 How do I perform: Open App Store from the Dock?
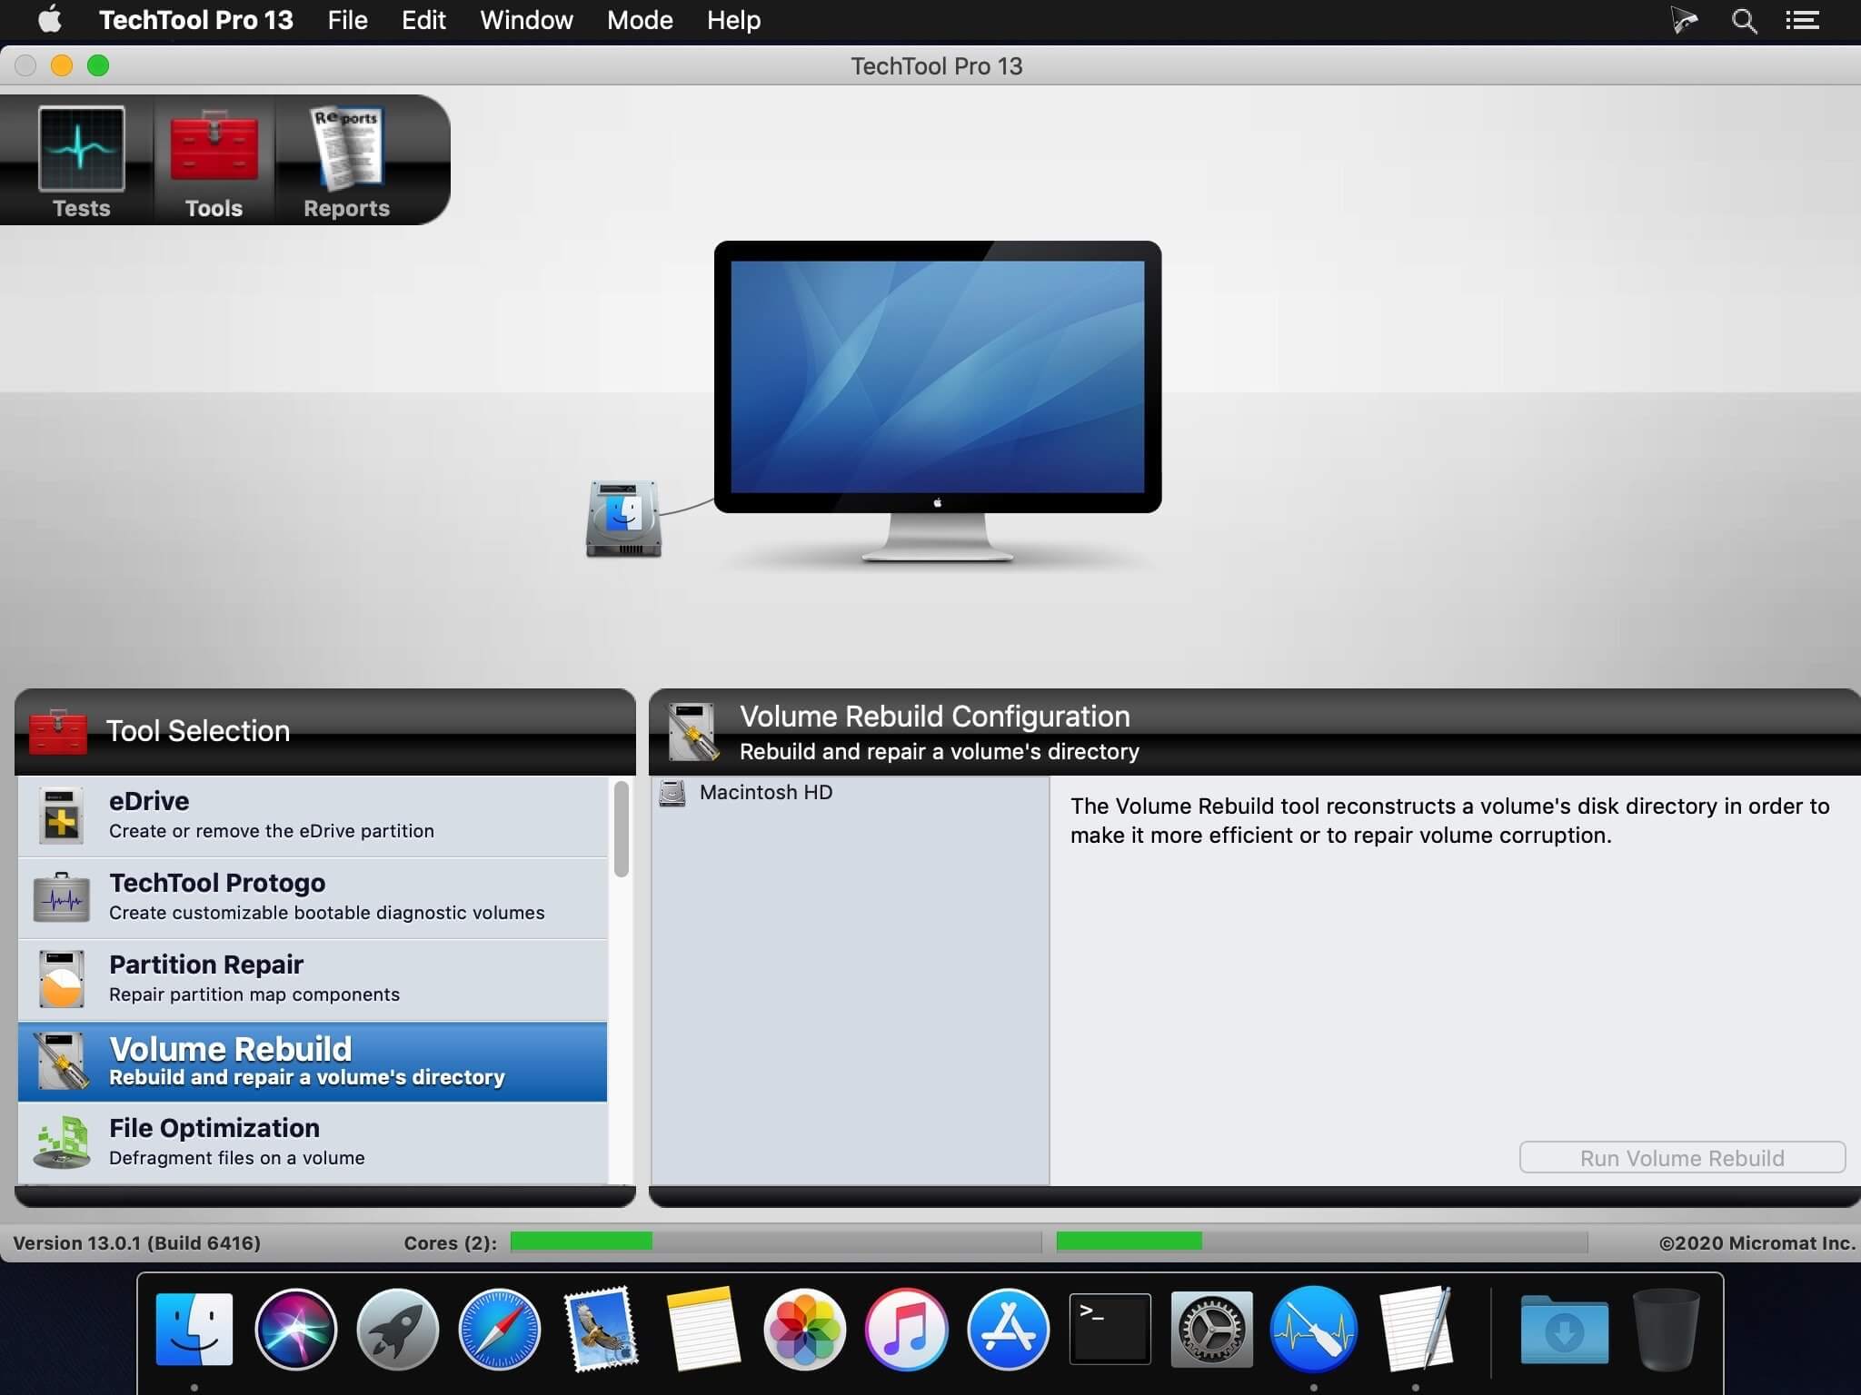coord(1008,1330)
